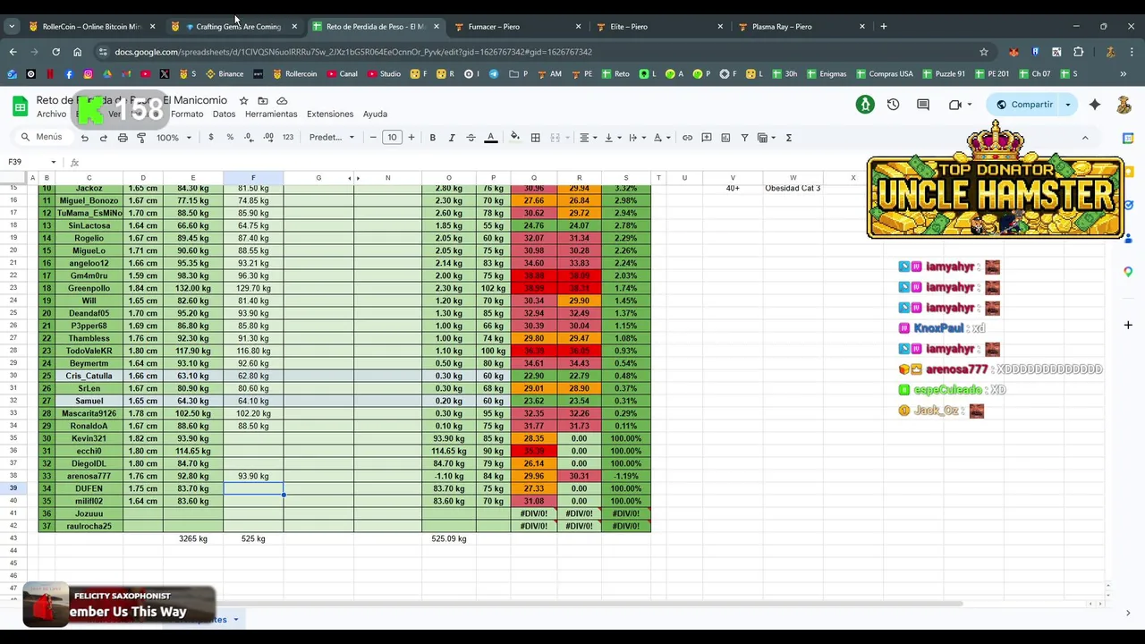Increase font size with plus
The width and height of the screenshot is (1145, 644).
(x=411, y=138)
